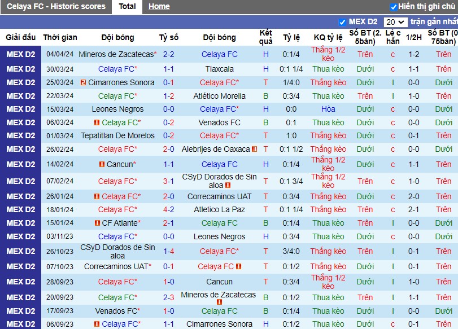Viewport: 458px width, 329px height.
Task: Click the Celaya FC - Historic scores title
Action: click(x=56, y=6)
